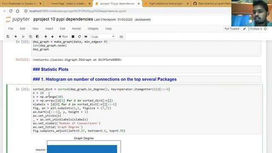The image size is (272, 153).
Task: Switch to Your Roadmap to Success tab
Action: (20, 3)
